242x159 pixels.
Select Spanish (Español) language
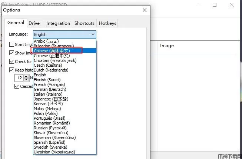(64, 142)
